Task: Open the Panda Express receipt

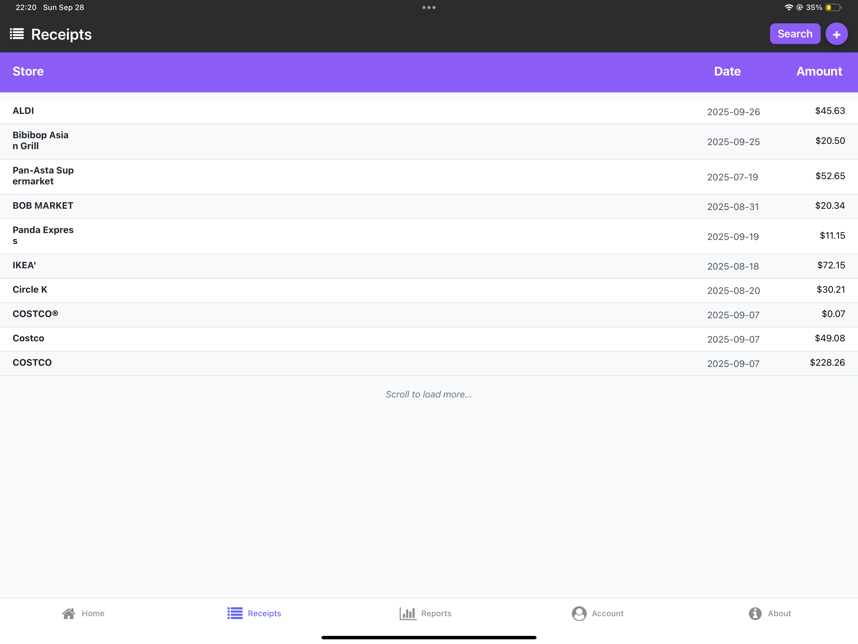Action: 429,237
